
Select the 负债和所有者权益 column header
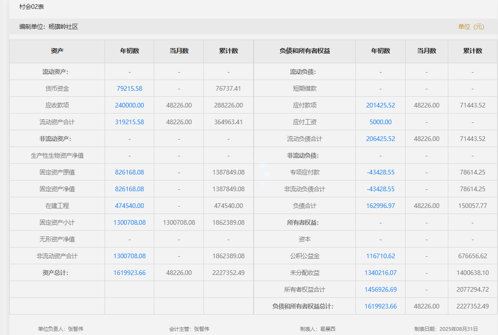(305, 51)
